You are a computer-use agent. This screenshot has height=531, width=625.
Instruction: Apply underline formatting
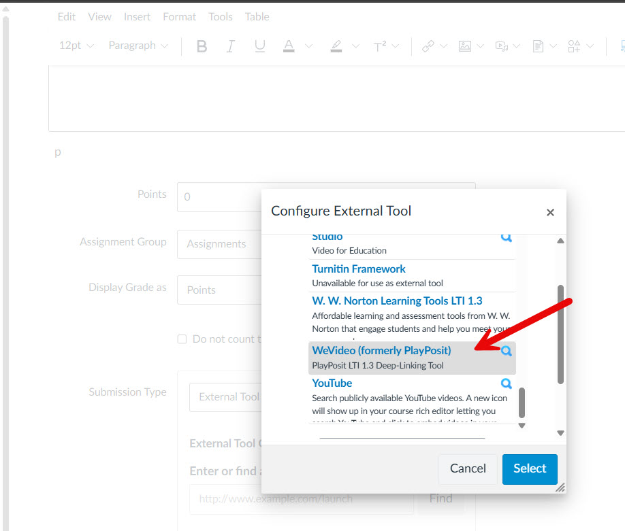pos(259,46)
